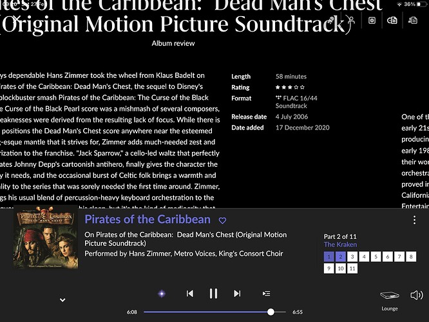Collapse the now playing panel with the down chevron
This screenshot has height=322, width=429.
pyautogui.click(x=62, y=300)
